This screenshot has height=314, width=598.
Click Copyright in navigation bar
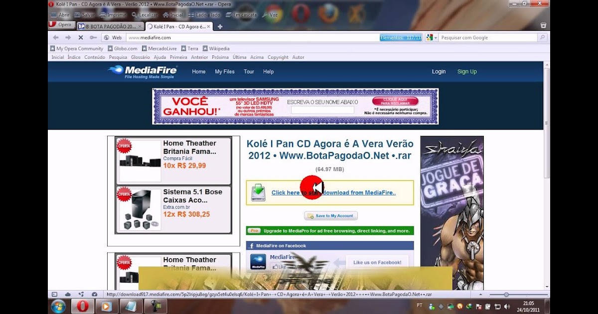(278, 57)
